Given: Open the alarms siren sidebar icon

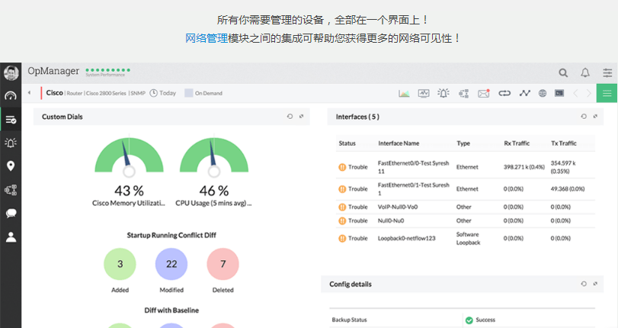Looking at the screenshot, I should click(x=11, y=143).
